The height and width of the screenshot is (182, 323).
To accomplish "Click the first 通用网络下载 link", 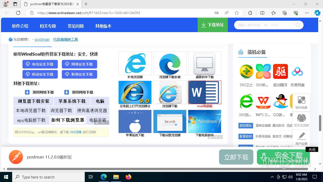I will point(39,92).
